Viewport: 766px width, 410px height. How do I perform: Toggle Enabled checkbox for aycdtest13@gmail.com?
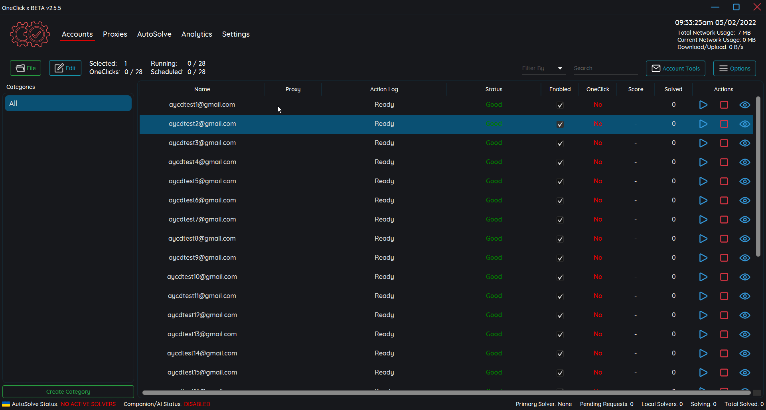point(560,334)
